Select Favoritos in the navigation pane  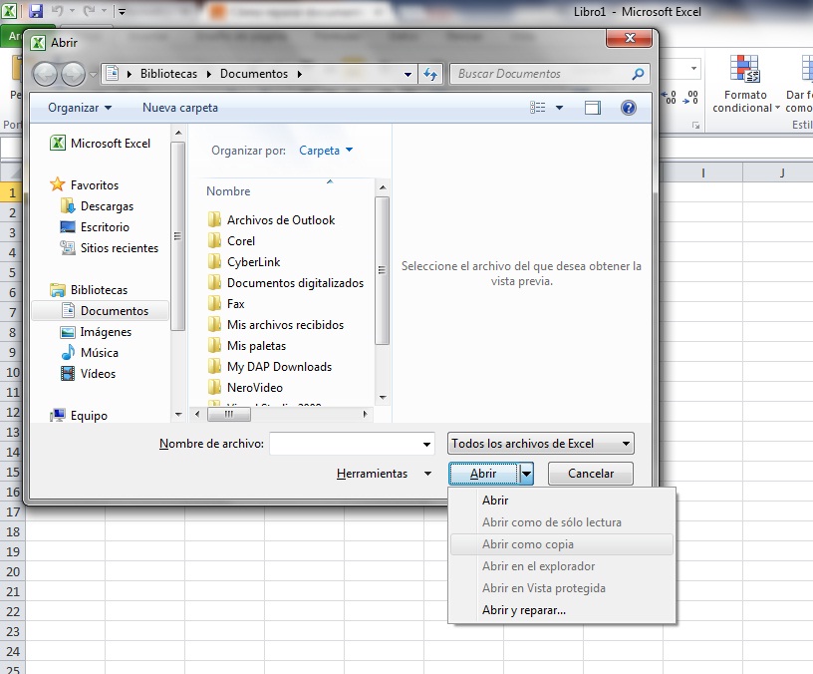[85, 184]
